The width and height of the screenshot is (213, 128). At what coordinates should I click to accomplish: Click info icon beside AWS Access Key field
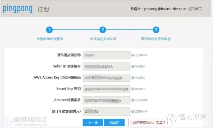pos(133,78)
